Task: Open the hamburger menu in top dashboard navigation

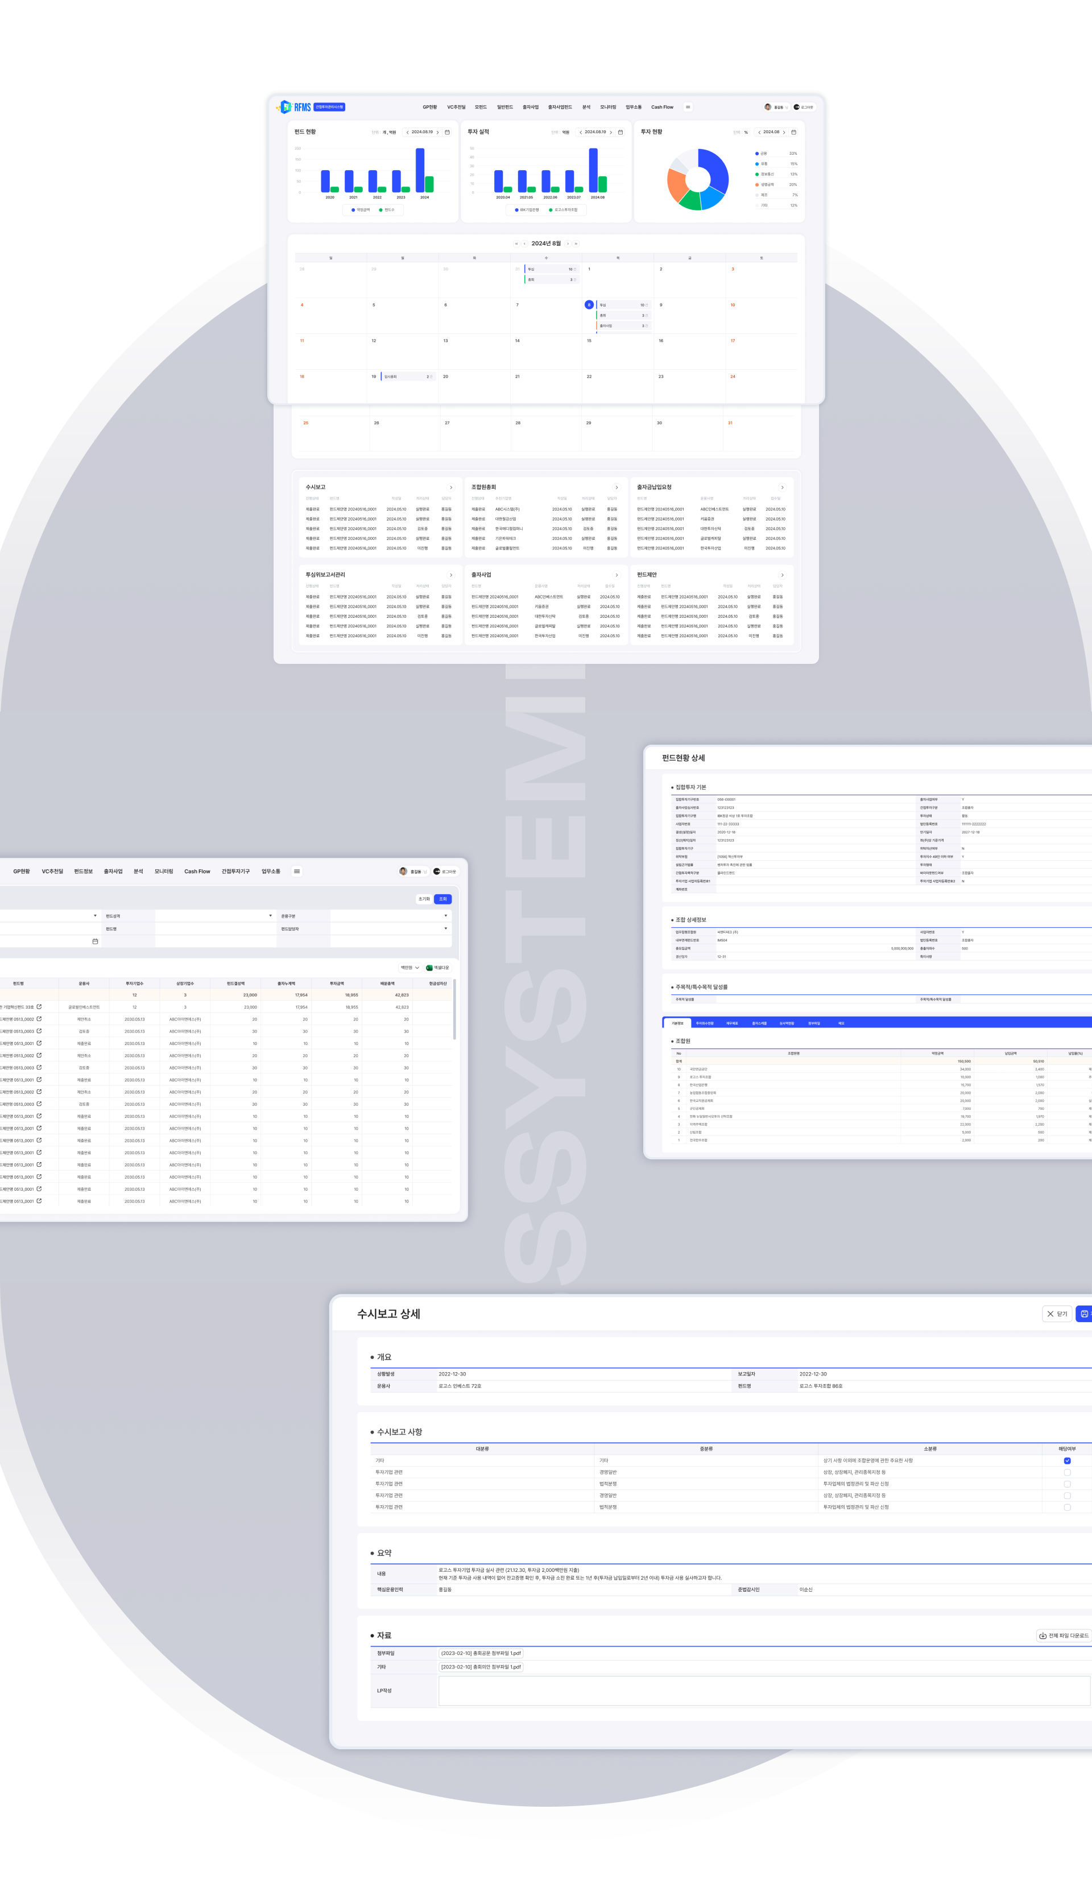Action: [687, 106]
